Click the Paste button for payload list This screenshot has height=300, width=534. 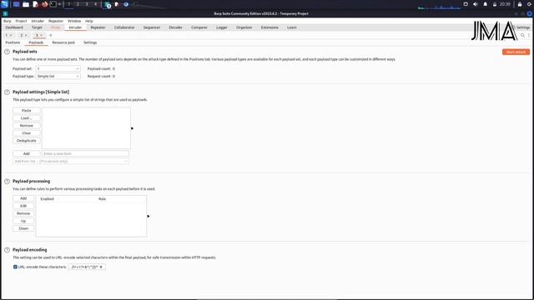pyautogui.click(x=27, y=111)
